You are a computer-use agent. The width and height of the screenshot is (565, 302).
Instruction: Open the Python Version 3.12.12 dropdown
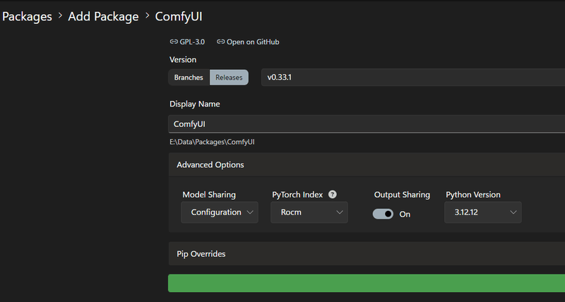(x=483, y=212)
